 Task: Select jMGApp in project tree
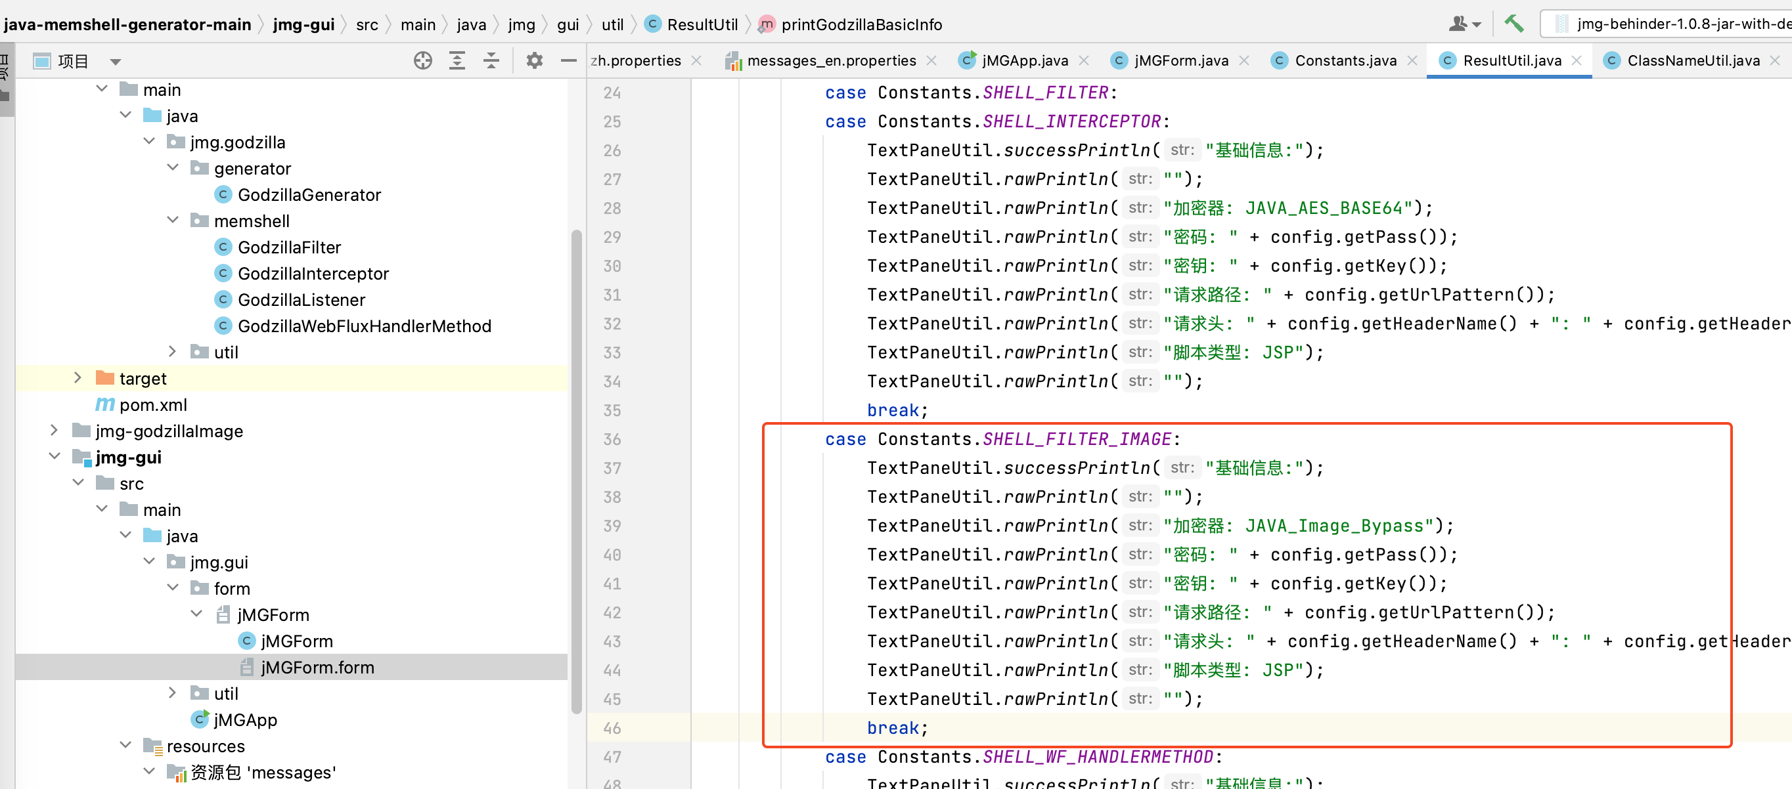point(245,719)
